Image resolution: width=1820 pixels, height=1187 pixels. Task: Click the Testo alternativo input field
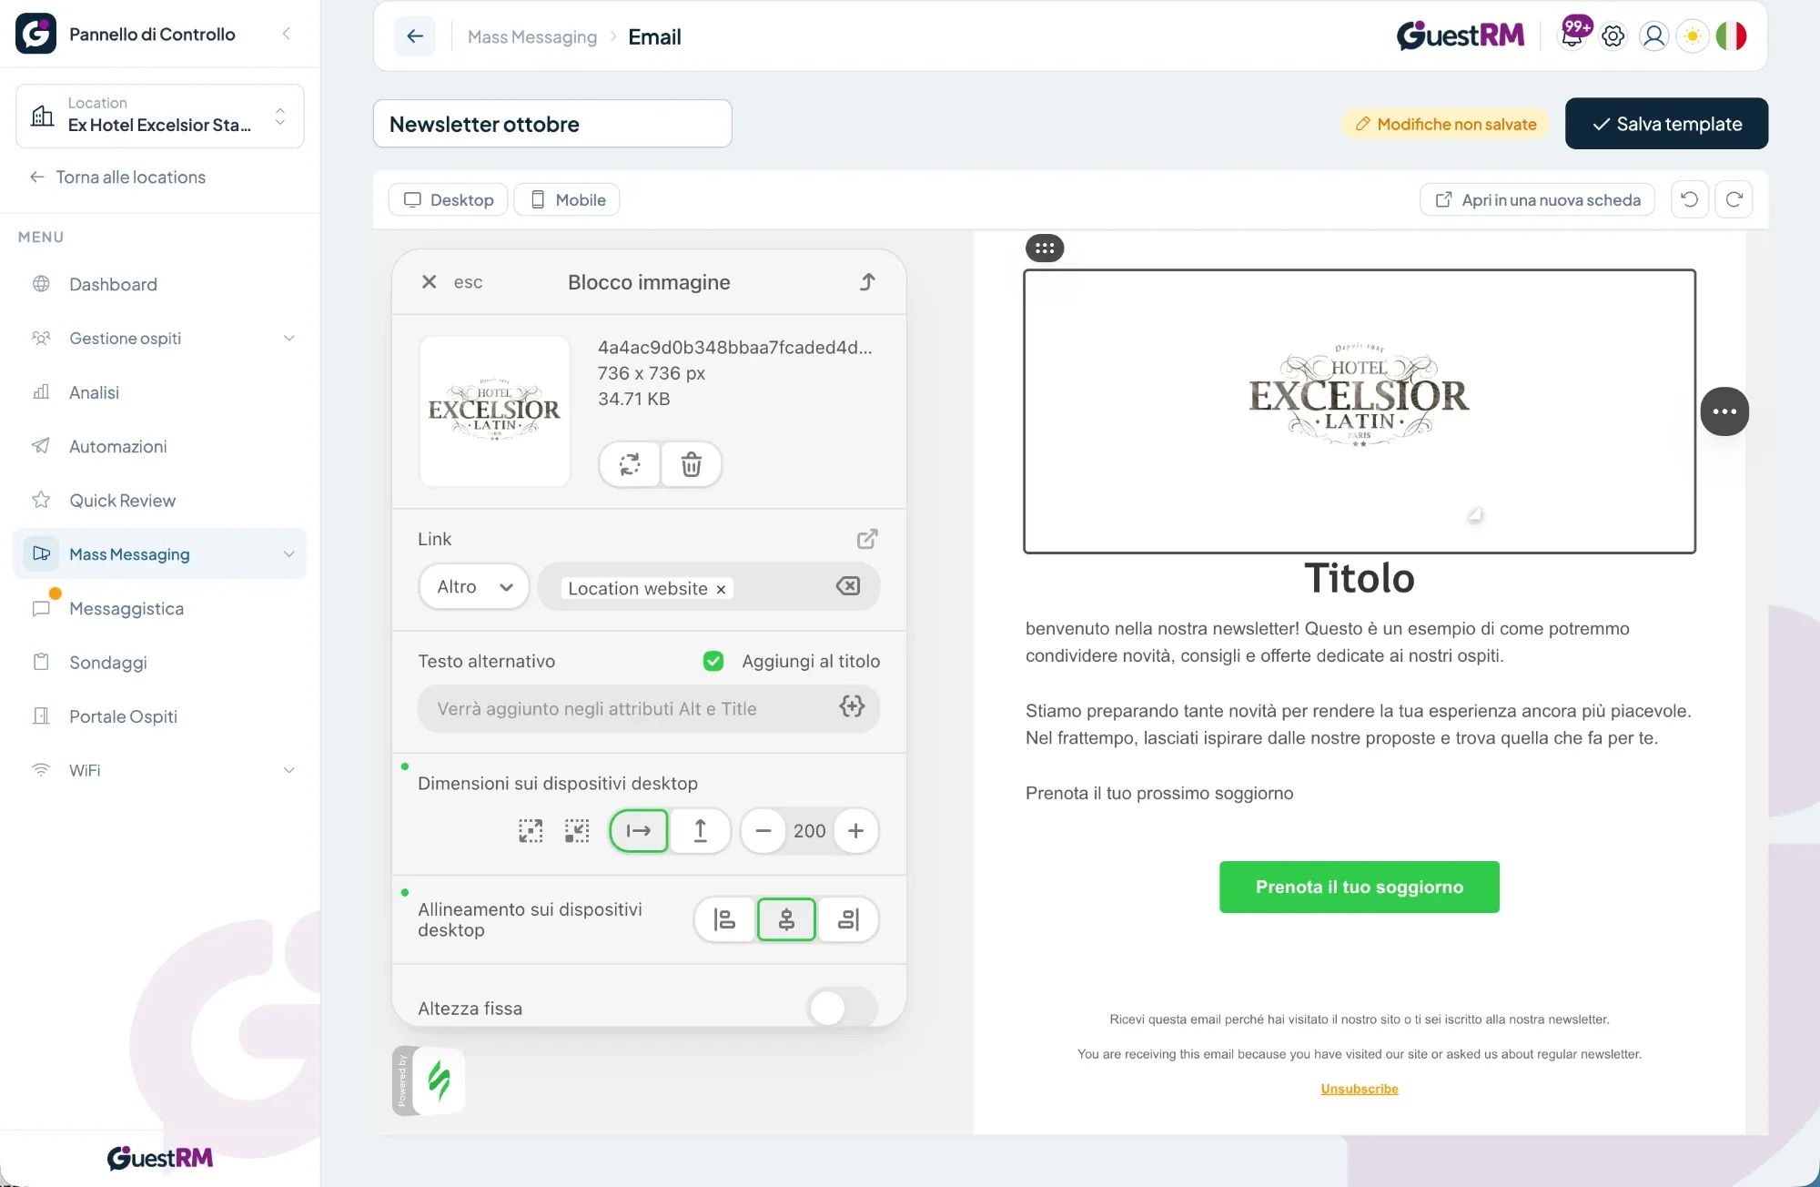pyautogui.click(x=648, y=708)
